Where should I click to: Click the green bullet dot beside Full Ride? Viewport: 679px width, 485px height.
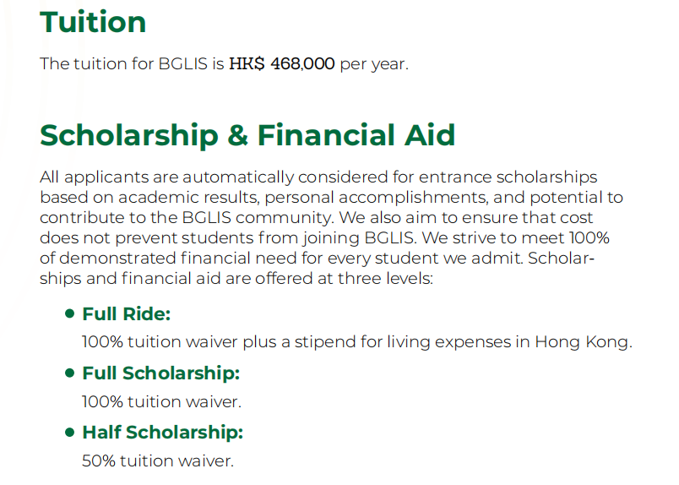[70, 314]
